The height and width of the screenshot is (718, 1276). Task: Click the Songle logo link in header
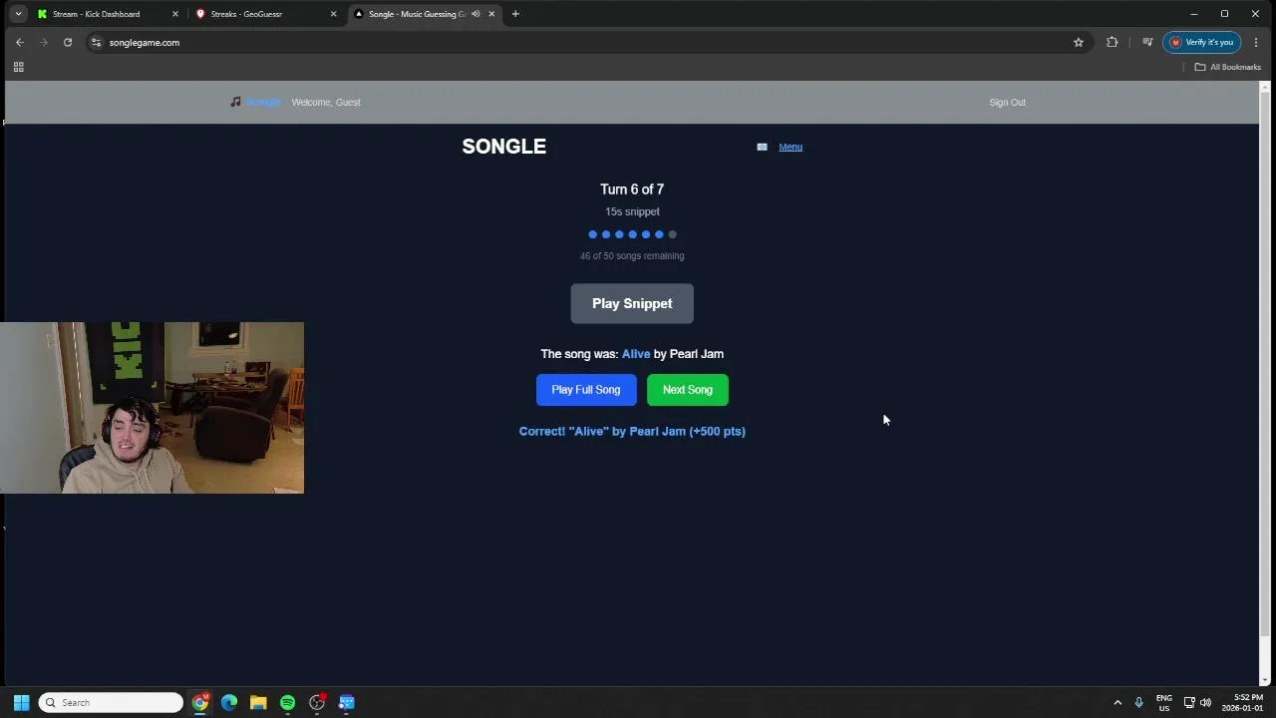click(x=264, y=102)
